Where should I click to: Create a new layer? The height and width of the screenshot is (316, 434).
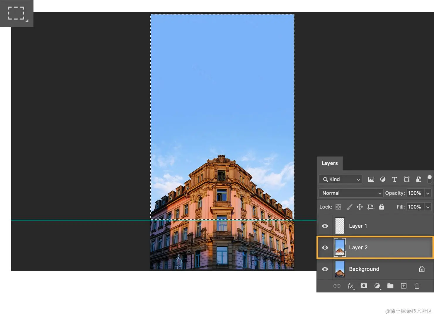point(404,286)
